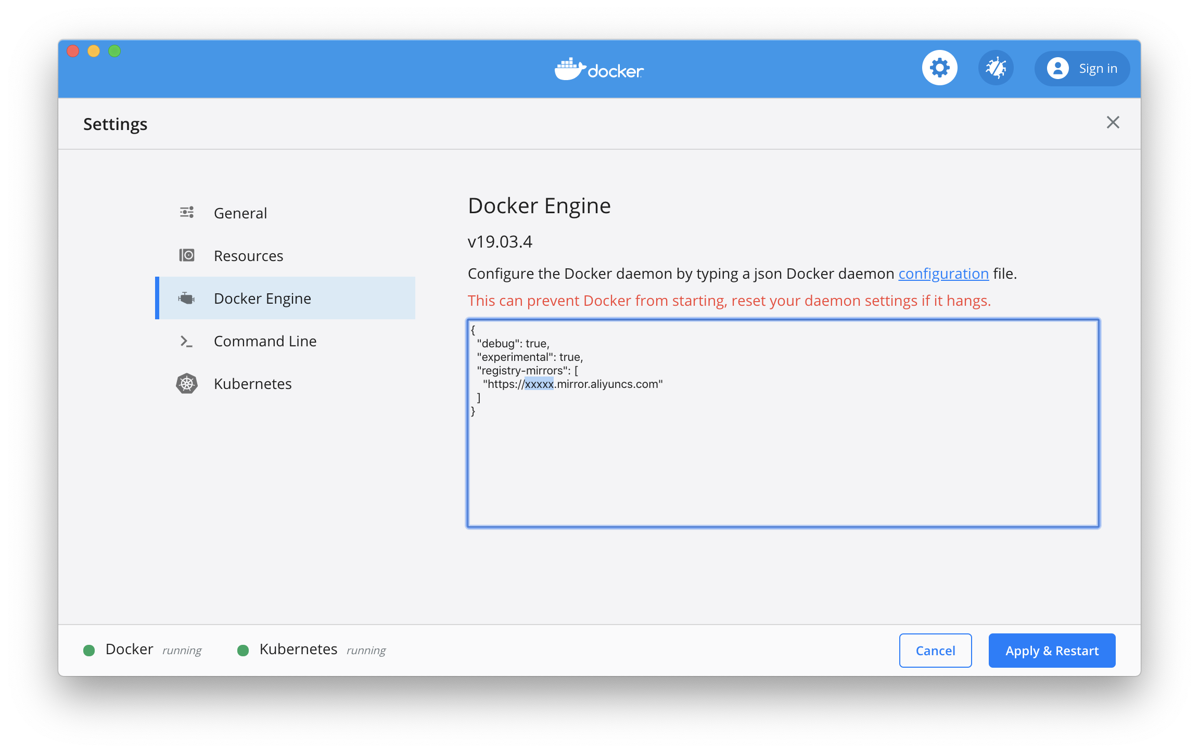Click the Apply & Restart button
The image size is (1199, 753).
tap(1051, 650)
